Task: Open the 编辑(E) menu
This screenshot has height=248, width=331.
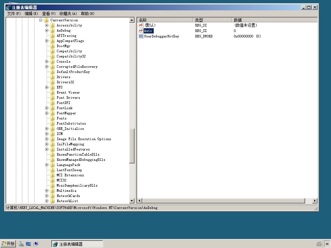Action: pos(31,14)
